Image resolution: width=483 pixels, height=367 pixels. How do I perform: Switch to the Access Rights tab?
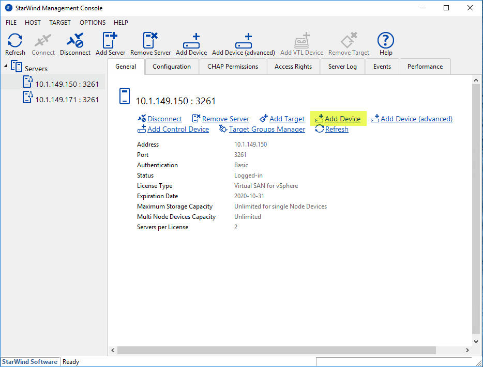(x=293, y=67)
